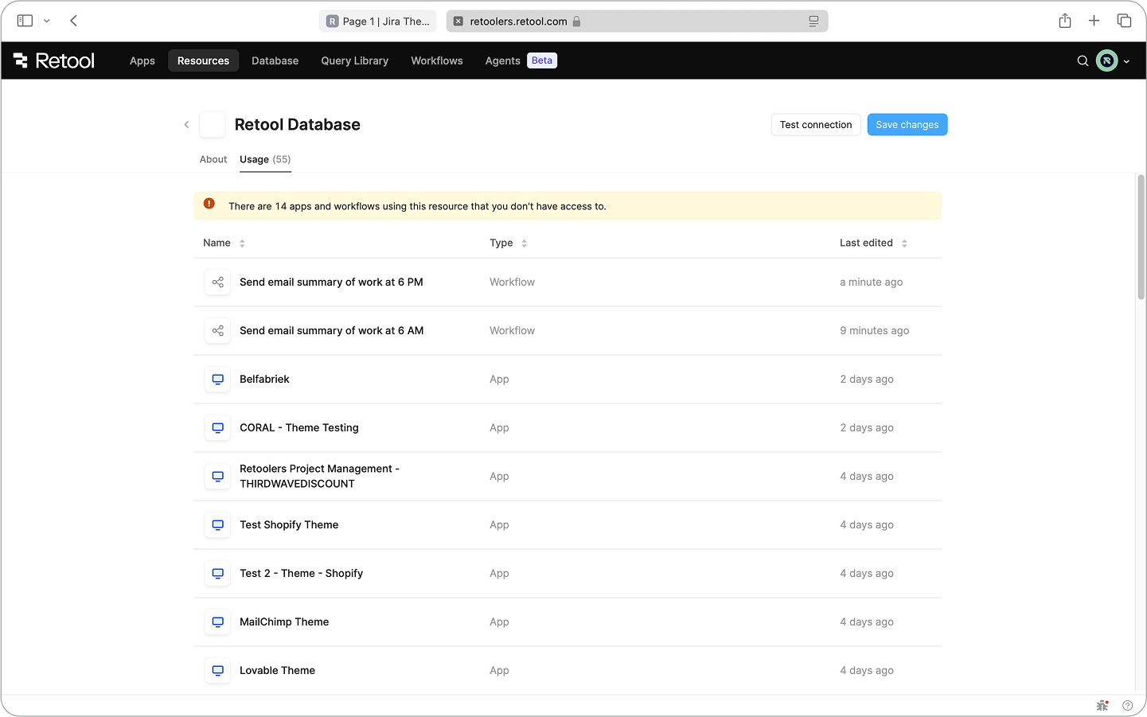1147x717 pixels.
Task: Open the help question mark icon in the bottom bar
Action: pos(1127,705)
